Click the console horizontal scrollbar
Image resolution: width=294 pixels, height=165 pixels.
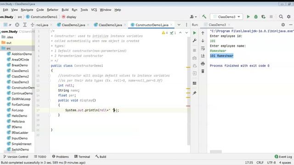point(216,152)
